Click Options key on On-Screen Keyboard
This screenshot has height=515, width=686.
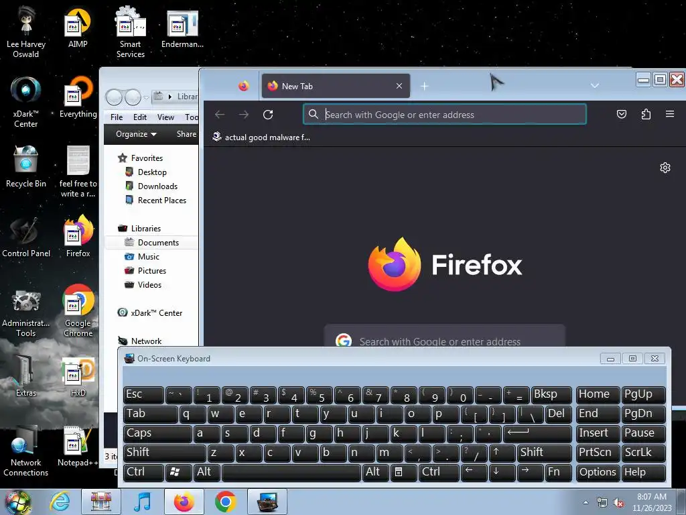[x=598, y=473]
